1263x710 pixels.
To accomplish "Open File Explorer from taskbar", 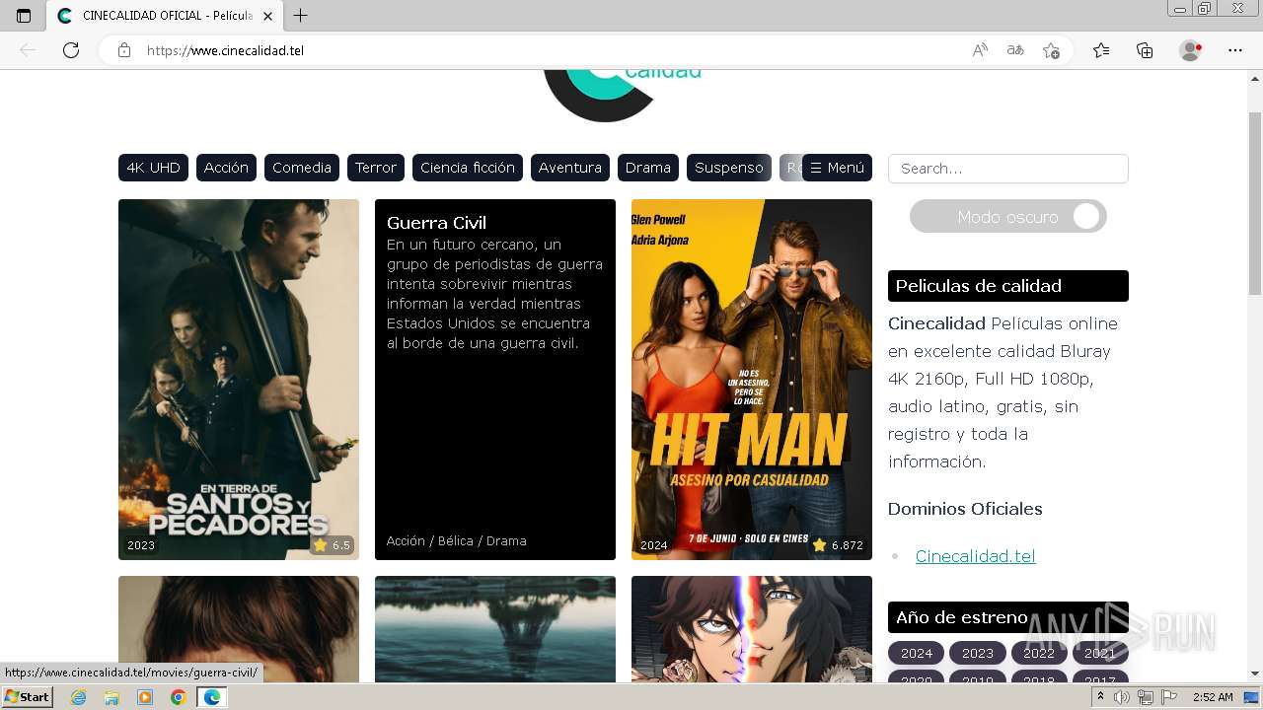I will coord(111,697).
